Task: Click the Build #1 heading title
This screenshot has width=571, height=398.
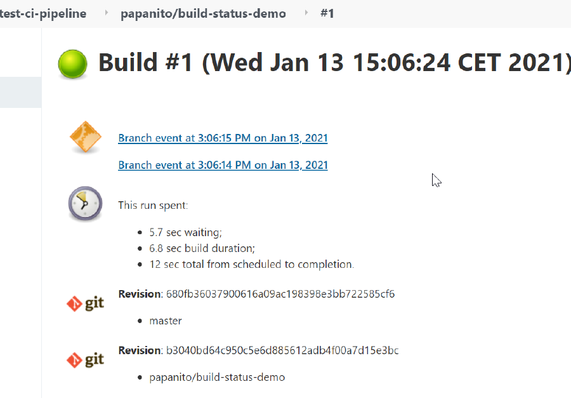Action: coord(334,62)
